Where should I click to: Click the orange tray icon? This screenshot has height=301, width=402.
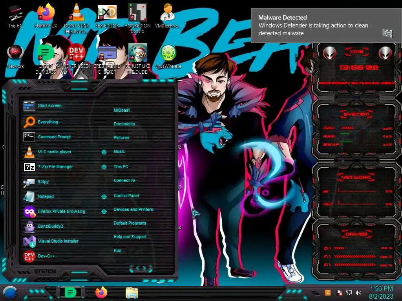[328, 292]
